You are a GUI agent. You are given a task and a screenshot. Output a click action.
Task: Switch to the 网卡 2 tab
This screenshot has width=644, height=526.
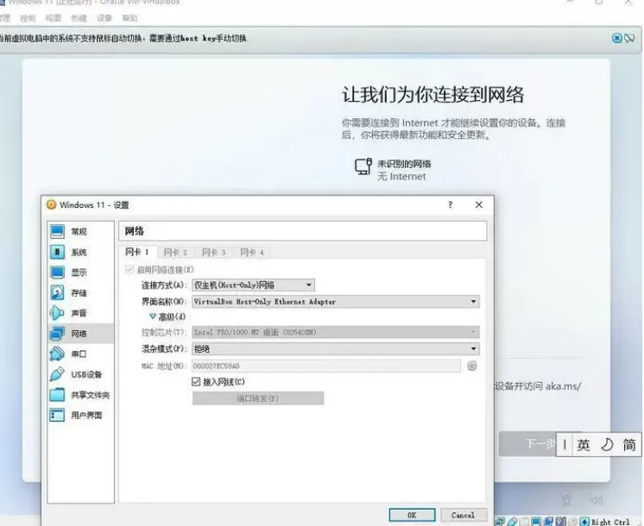pos(175,253)
